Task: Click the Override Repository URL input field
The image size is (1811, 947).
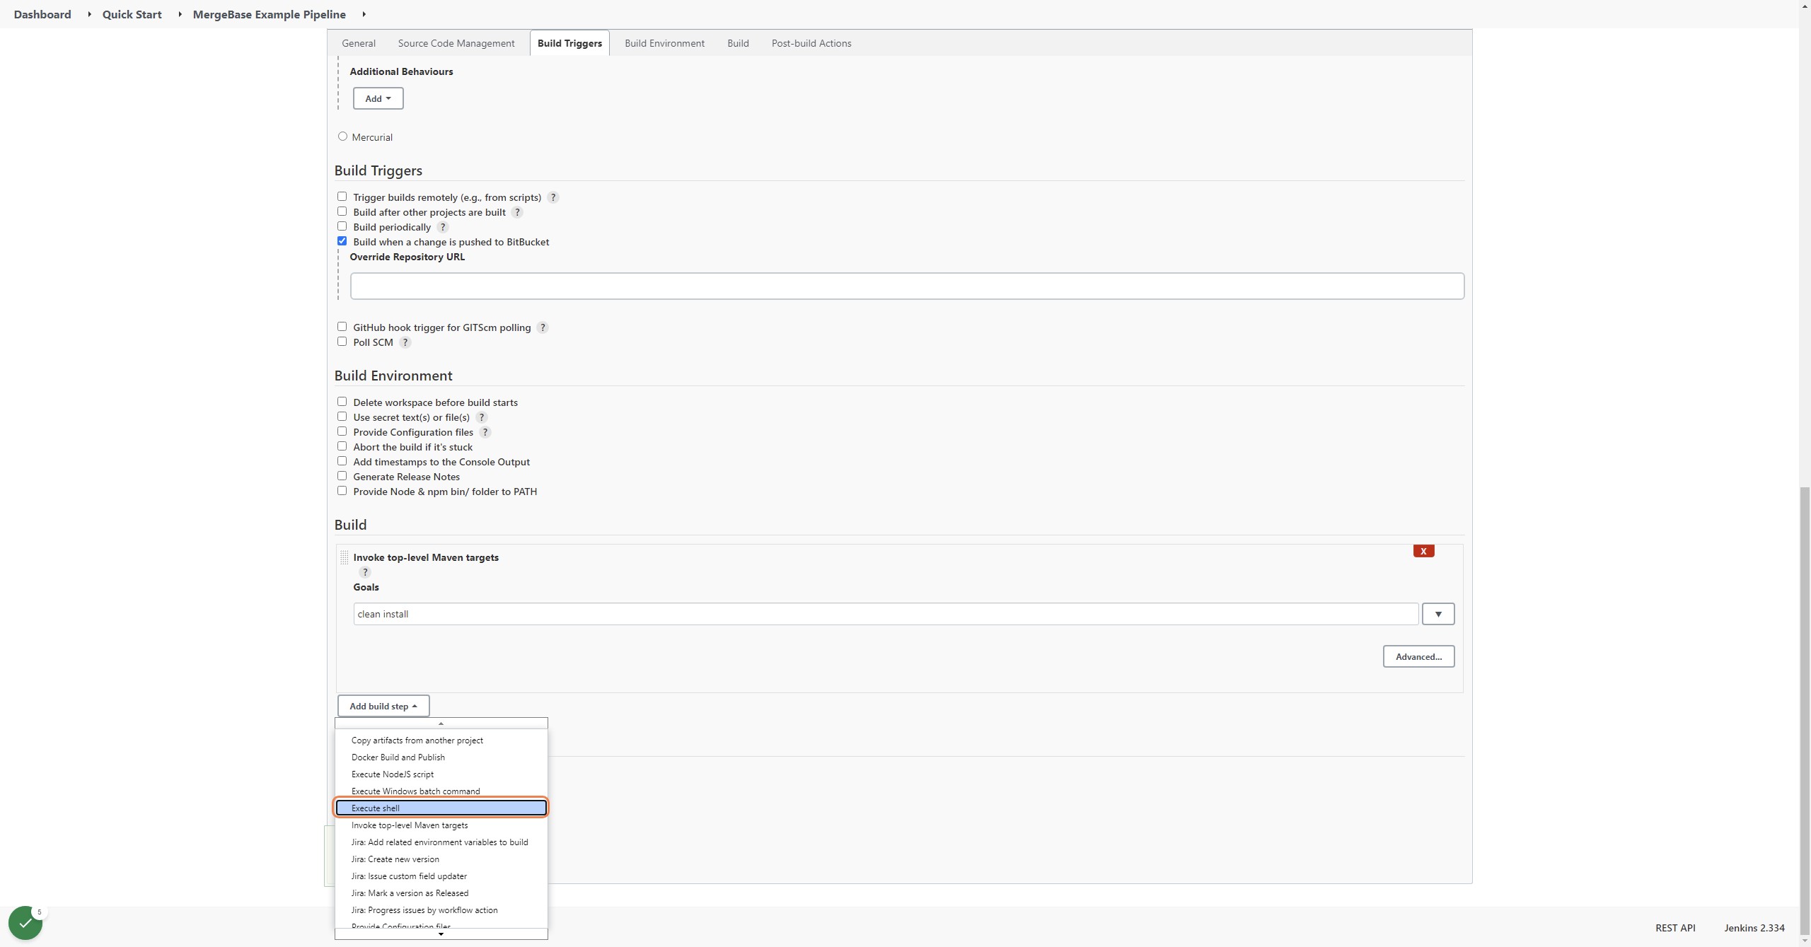Action: point(907,286)
